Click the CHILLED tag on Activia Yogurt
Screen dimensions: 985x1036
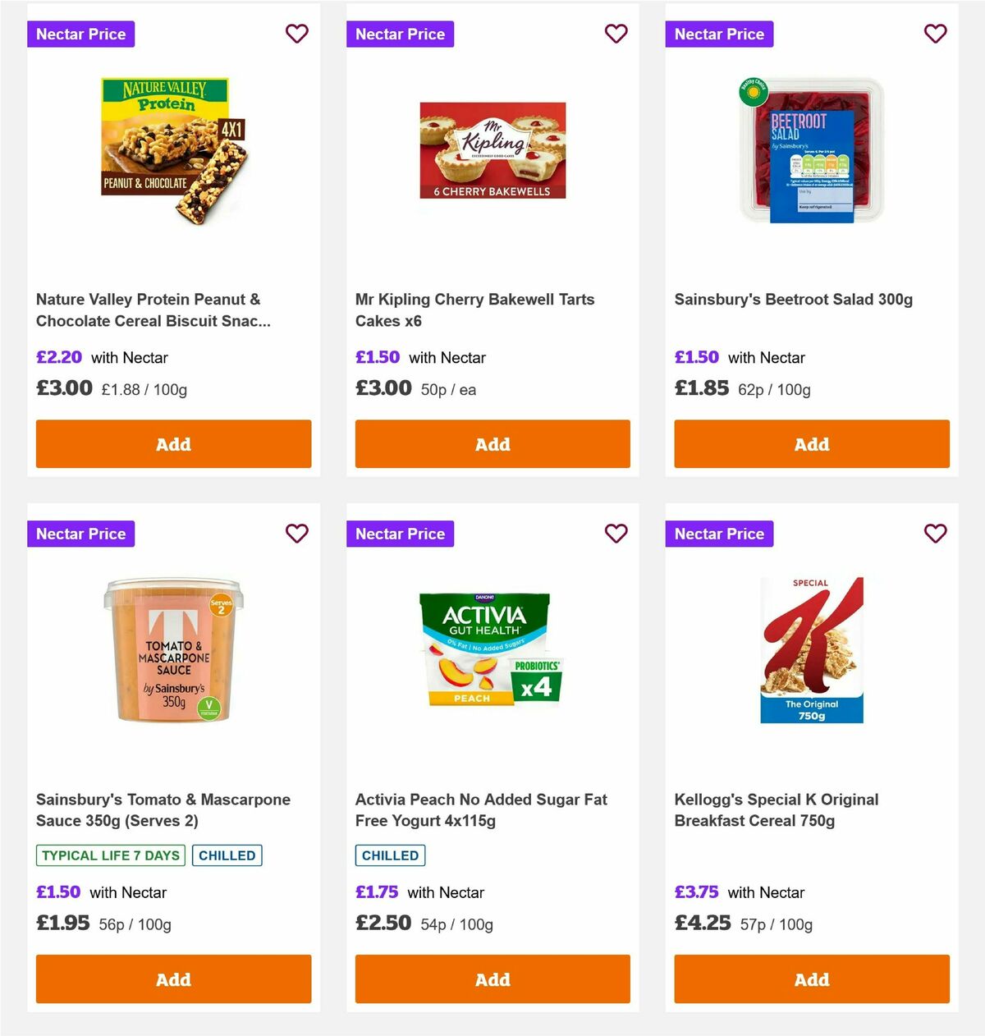tap(390, 855)
